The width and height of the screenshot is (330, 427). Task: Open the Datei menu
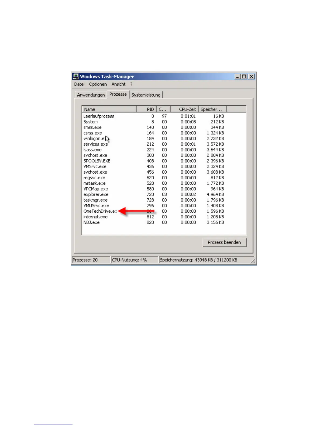coord(79,84)
